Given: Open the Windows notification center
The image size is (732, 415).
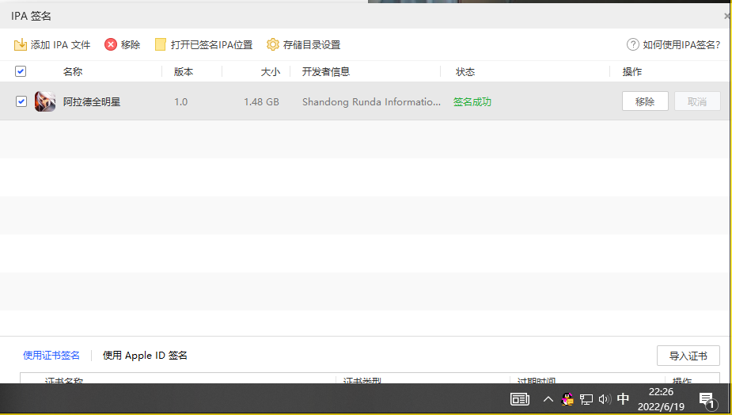Looking at the screenshot, I should [707, 399].
